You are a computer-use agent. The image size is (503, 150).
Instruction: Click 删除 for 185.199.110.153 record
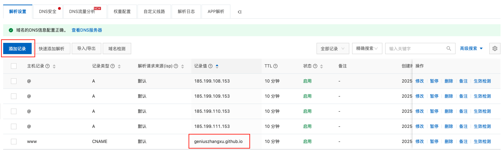pyautogui.click(x=449, y=111)
